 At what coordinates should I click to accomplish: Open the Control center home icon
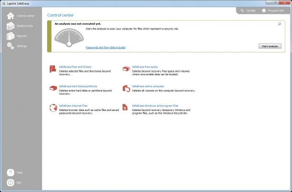pyautogui.click(x=10, y=16)
